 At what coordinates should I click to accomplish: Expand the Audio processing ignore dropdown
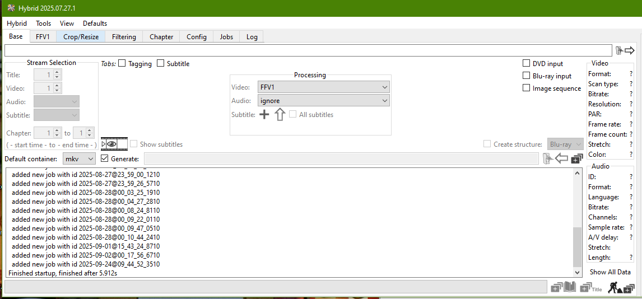tap(323, 101)
